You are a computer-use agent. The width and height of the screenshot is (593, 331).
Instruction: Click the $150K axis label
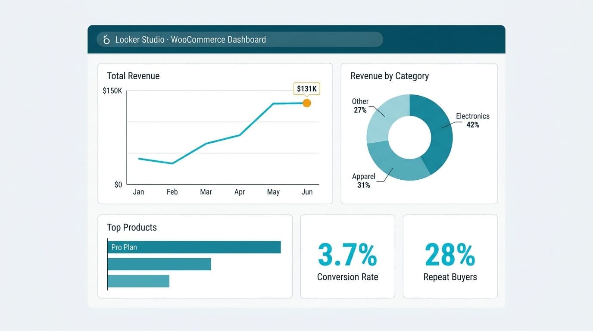pos(112,91)
